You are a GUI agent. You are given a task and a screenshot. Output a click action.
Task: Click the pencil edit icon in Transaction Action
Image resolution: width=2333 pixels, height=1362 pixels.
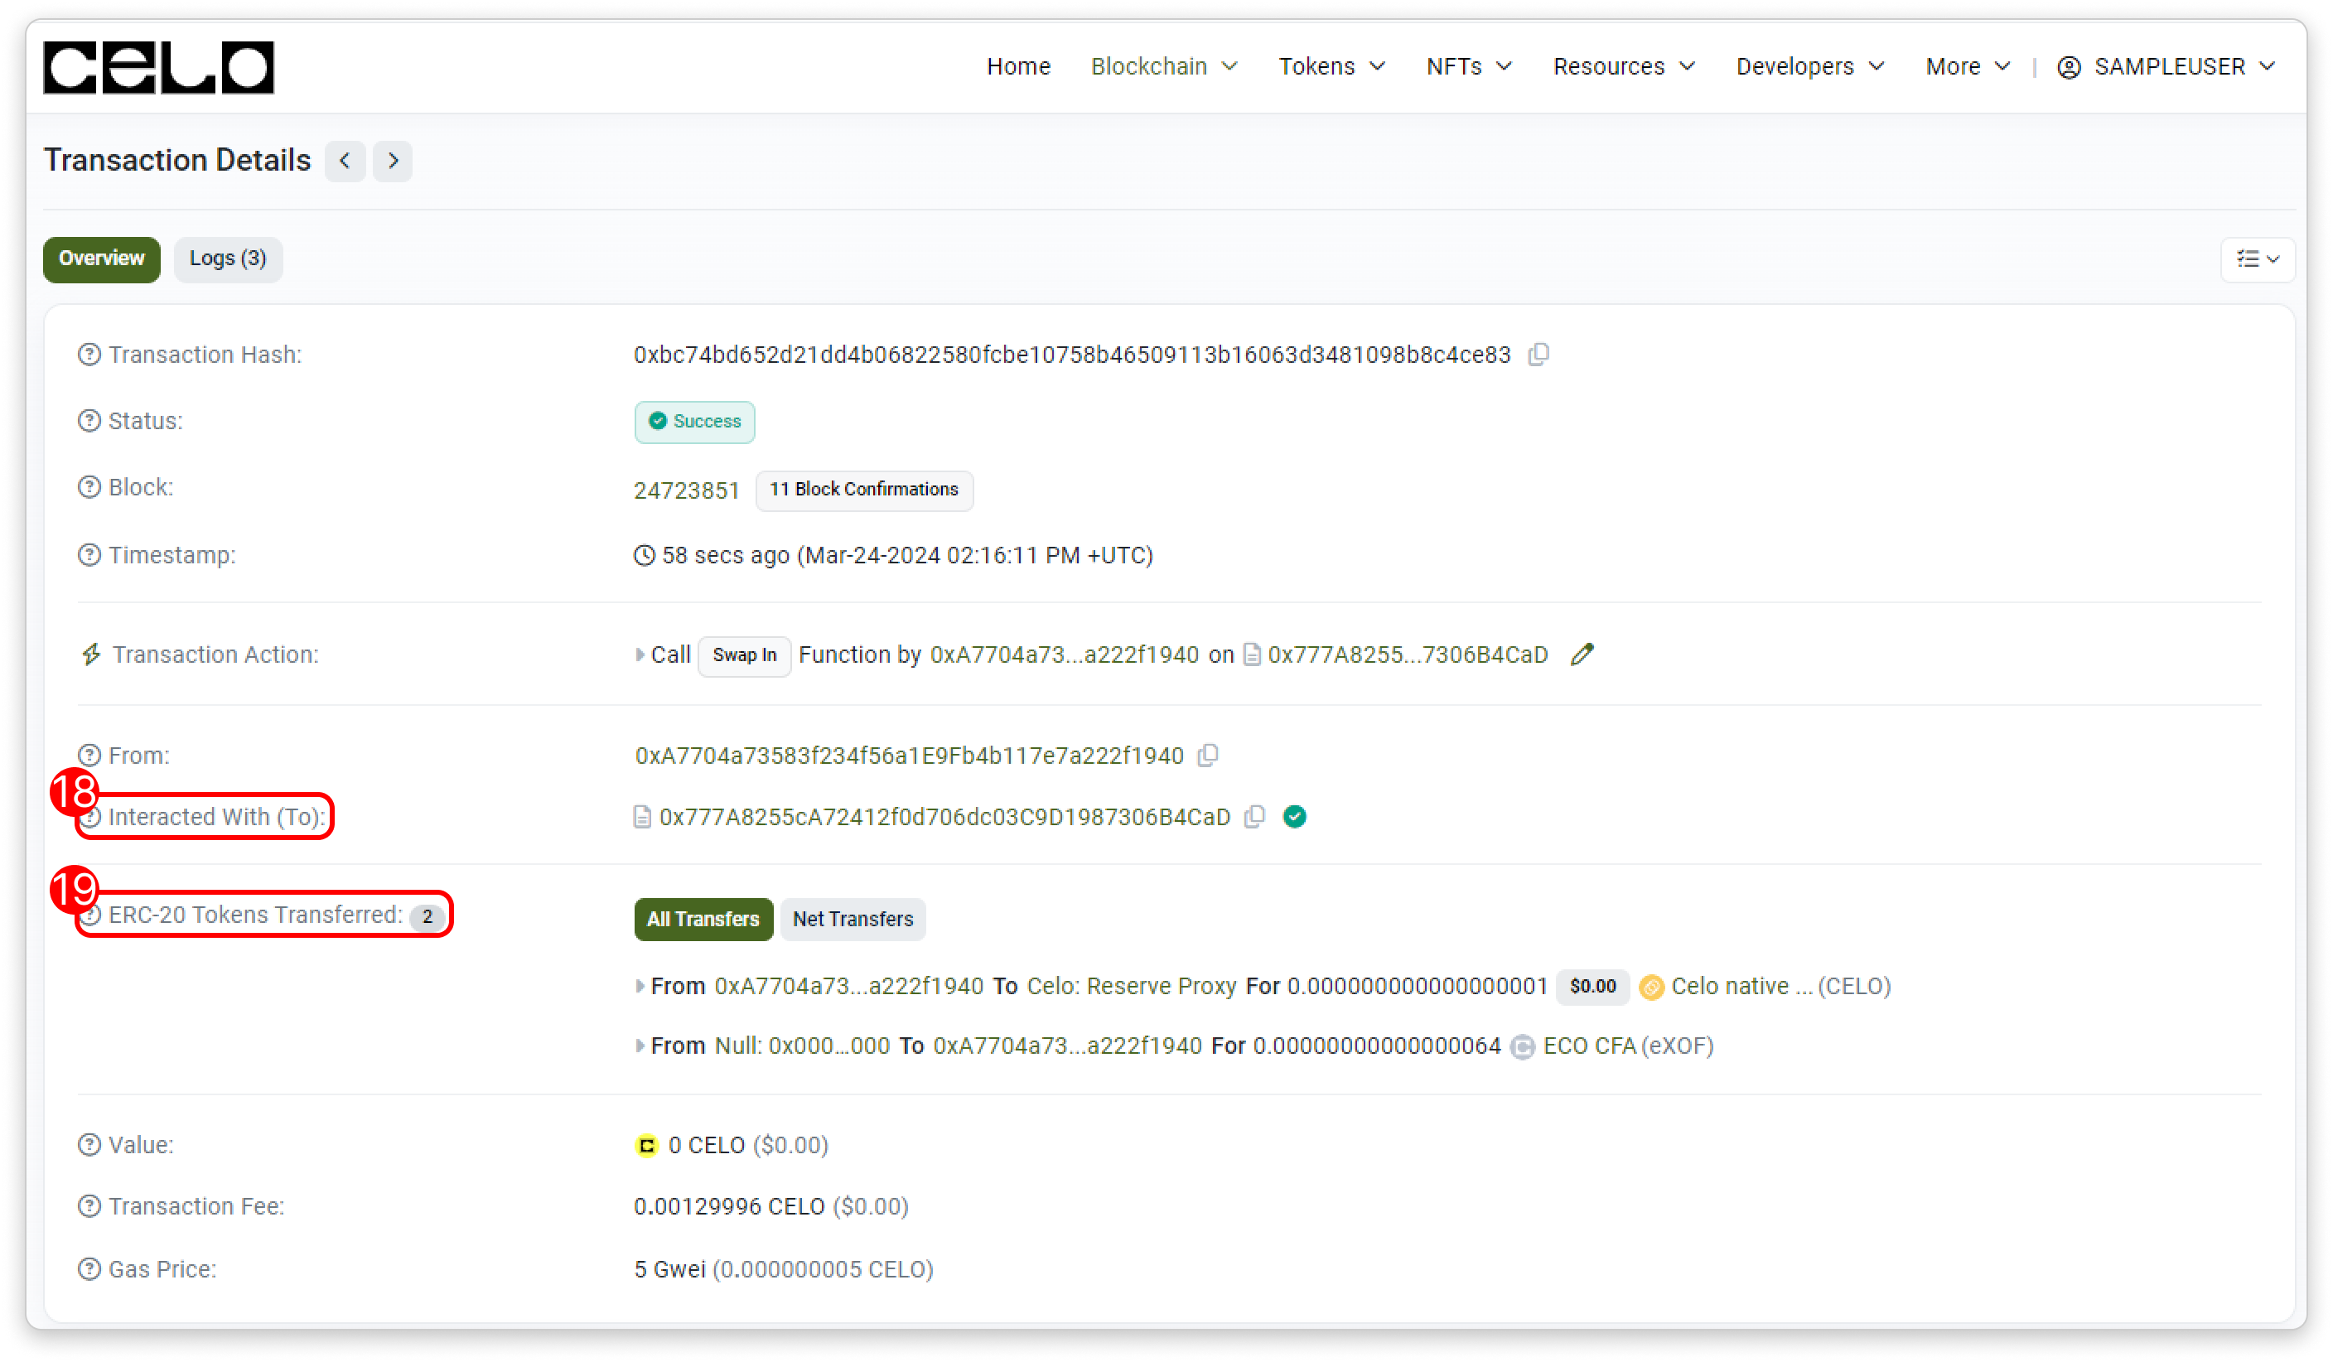click(1582, 654)
